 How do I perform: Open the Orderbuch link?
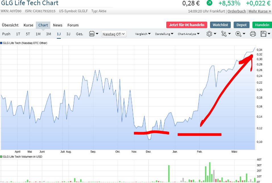click(x=236, y=11)
